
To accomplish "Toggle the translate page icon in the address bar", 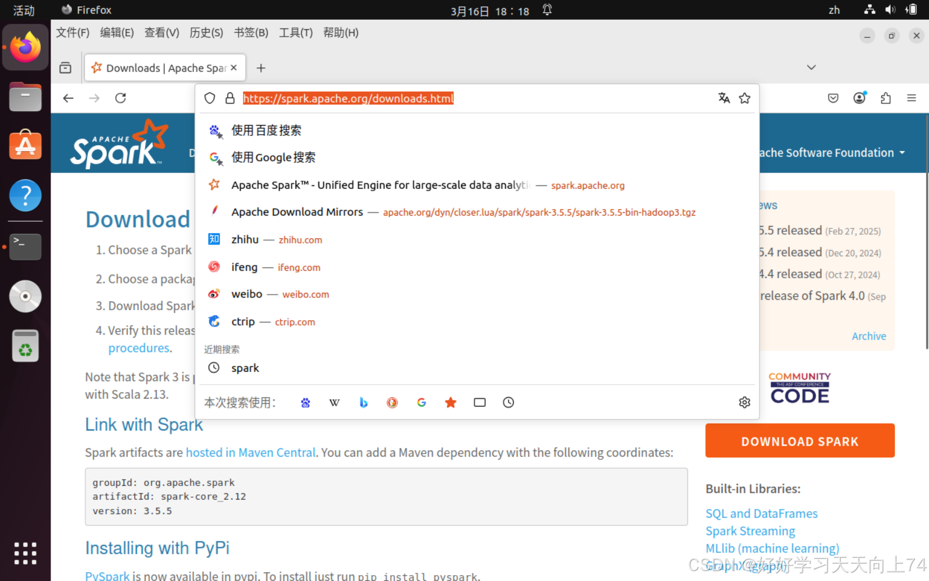I will (724, 98).
